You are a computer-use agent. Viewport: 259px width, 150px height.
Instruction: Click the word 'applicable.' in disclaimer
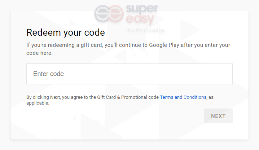pos(38,103)
